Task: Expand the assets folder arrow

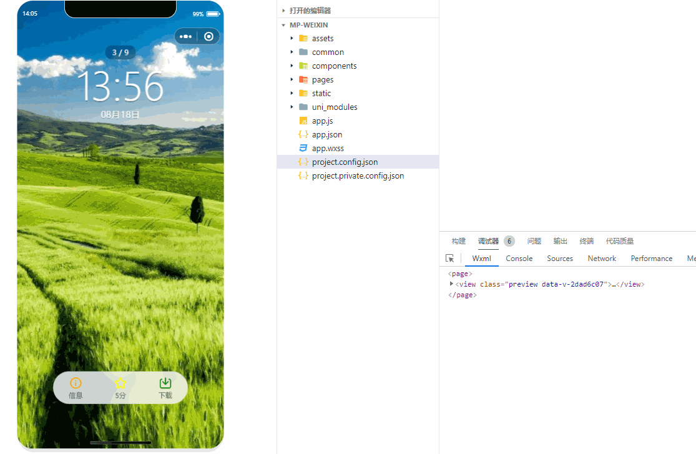Action: click(292, 38)
